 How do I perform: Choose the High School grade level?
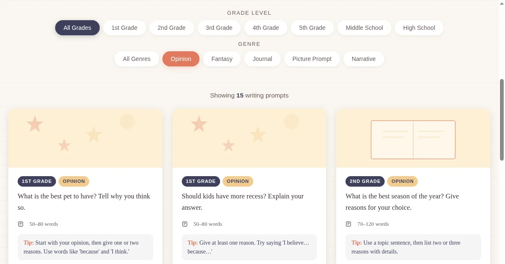point(419,28)
